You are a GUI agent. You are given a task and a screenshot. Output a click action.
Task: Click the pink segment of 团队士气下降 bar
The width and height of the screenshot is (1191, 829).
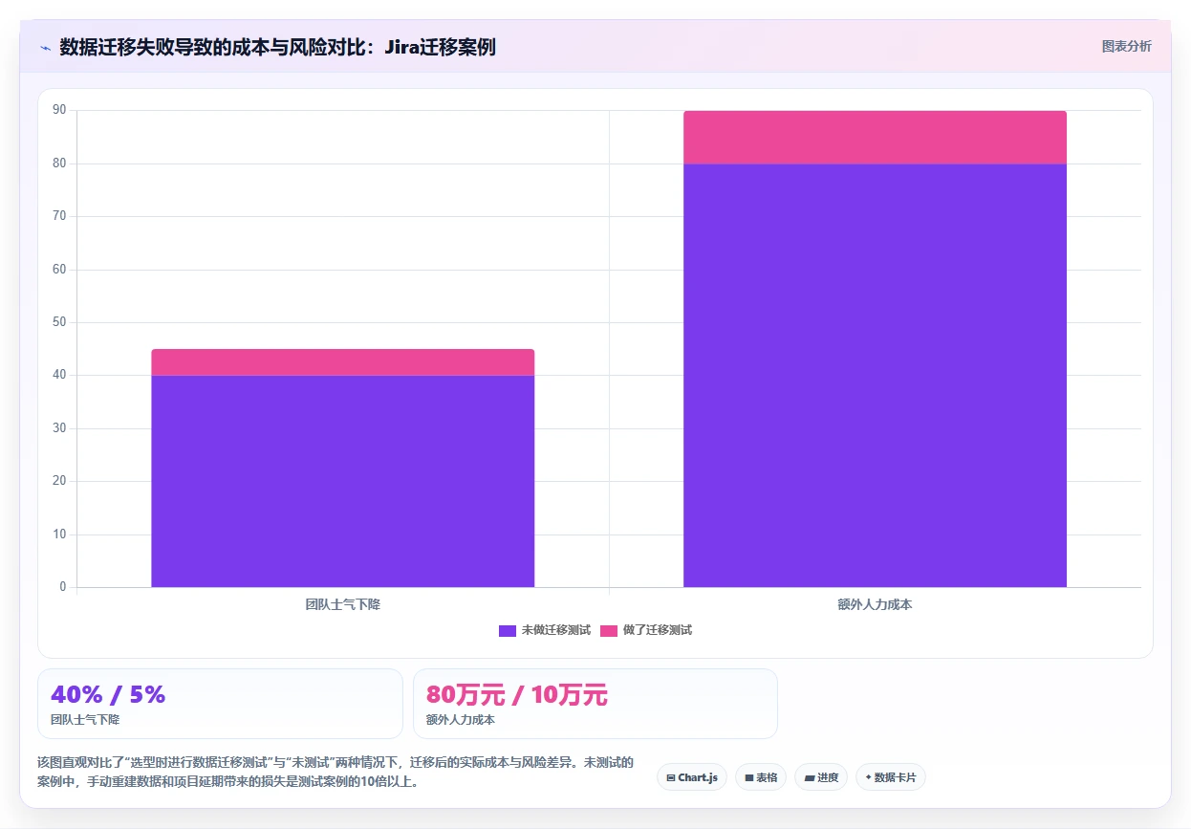click(x=342, y=362)
